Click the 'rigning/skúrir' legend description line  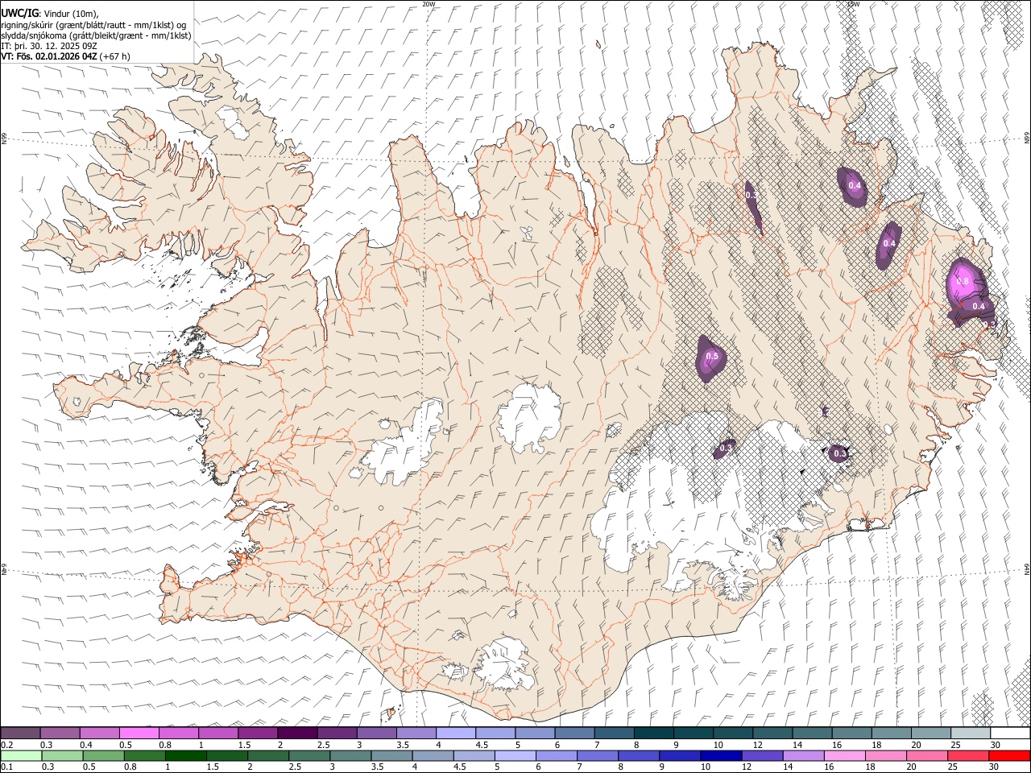pos(93,25)
